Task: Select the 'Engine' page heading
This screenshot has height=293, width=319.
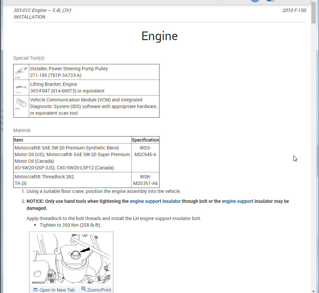Action: pyautogui.click(x=159, y=36)
